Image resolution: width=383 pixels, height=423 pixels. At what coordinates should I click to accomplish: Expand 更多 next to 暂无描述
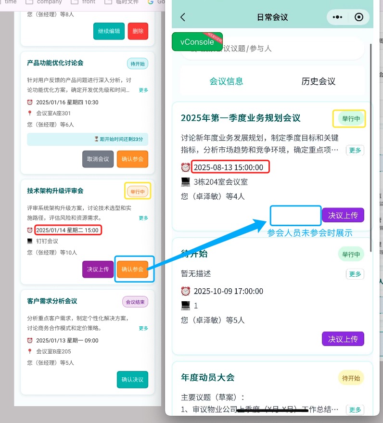click(355, 274)
